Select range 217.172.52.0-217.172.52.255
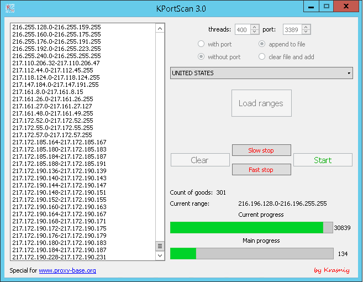Screen dimensions: 363x282 click(52, 121)
